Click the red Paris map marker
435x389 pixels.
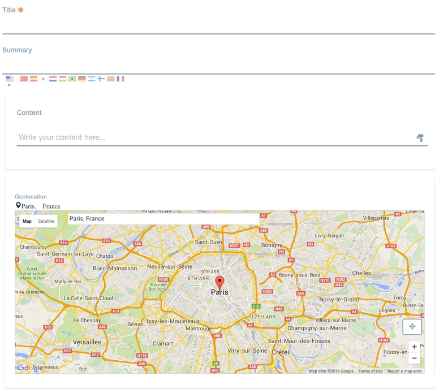pos(219,282)
